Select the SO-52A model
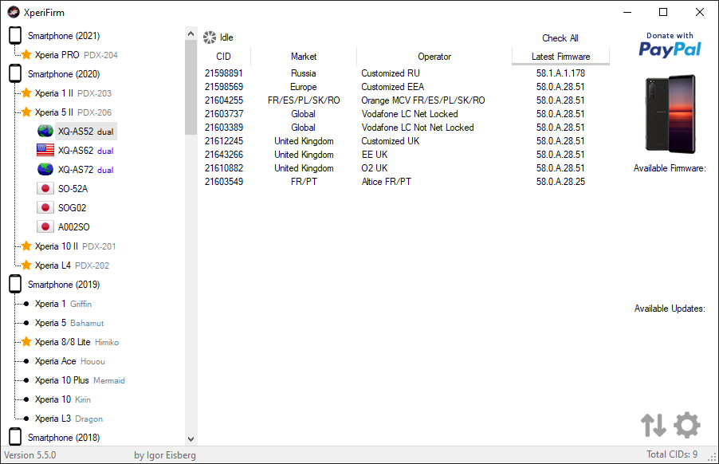 73,189
